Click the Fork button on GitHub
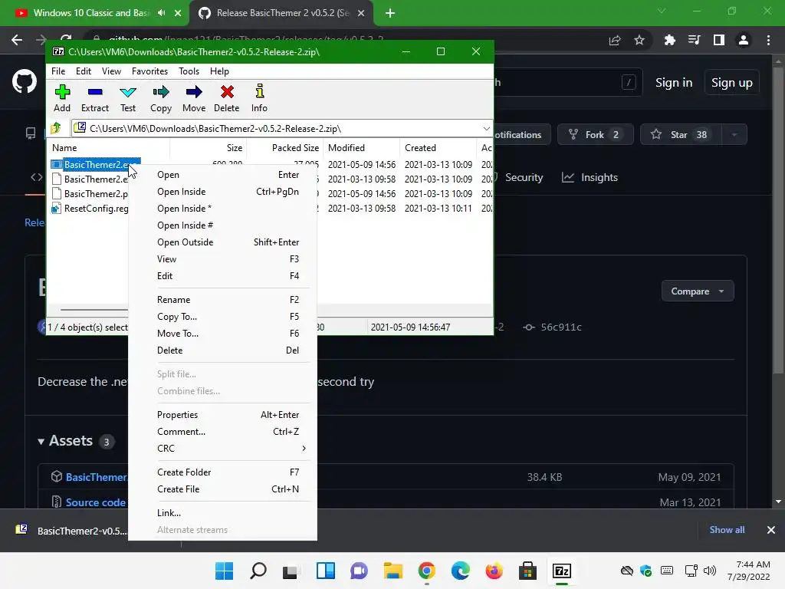 pyautogui.click(x=595, y=135)
